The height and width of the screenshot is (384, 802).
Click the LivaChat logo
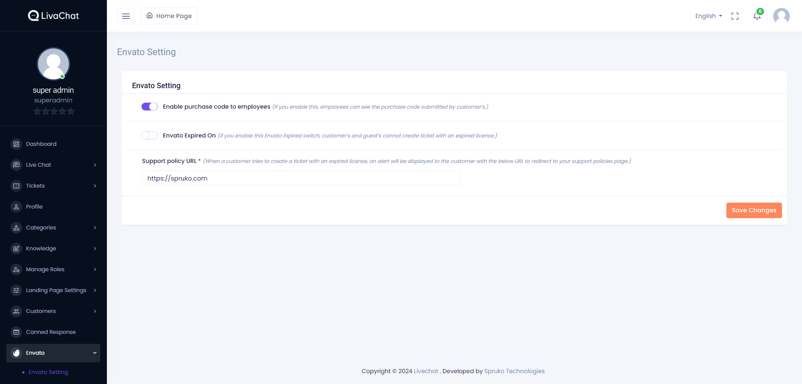(x=53, y=16)
